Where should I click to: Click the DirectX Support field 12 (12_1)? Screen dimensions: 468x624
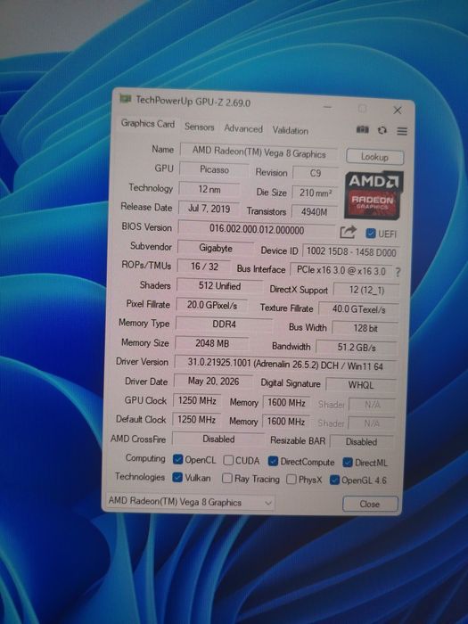(366, 290)
